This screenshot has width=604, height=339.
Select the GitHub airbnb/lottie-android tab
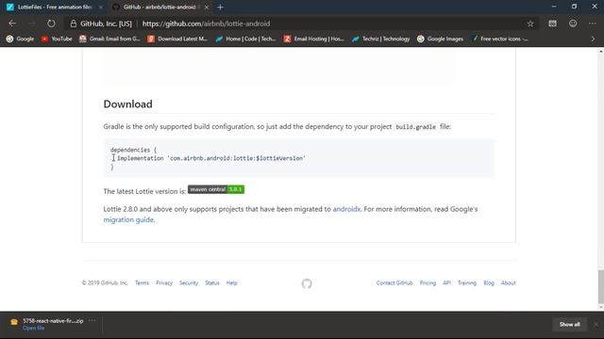coord(159,7)
